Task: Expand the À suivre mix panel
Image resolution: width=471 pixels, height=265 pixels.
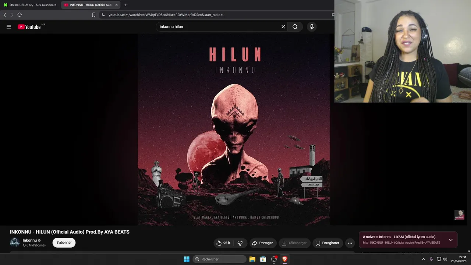Action: tap(451, 240)
